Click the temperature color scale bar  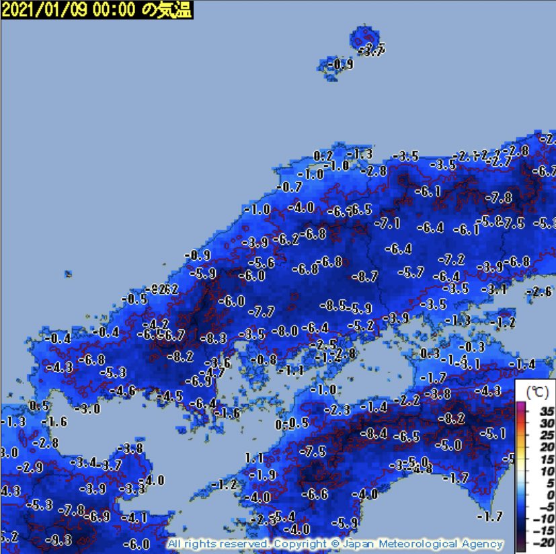pyautogui.click(x=521, y=477)
